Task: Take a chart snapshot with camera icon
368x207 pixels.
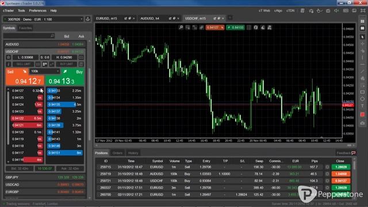Action: pyautogui.click(x=362, y=123)
